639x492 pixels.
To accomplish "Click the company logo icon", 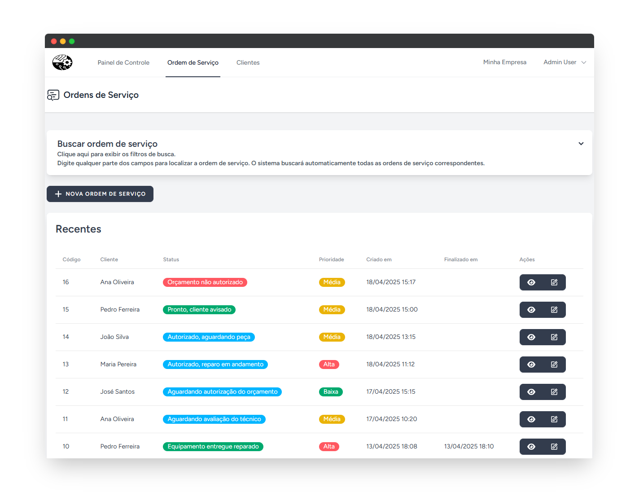I will 62,62.
